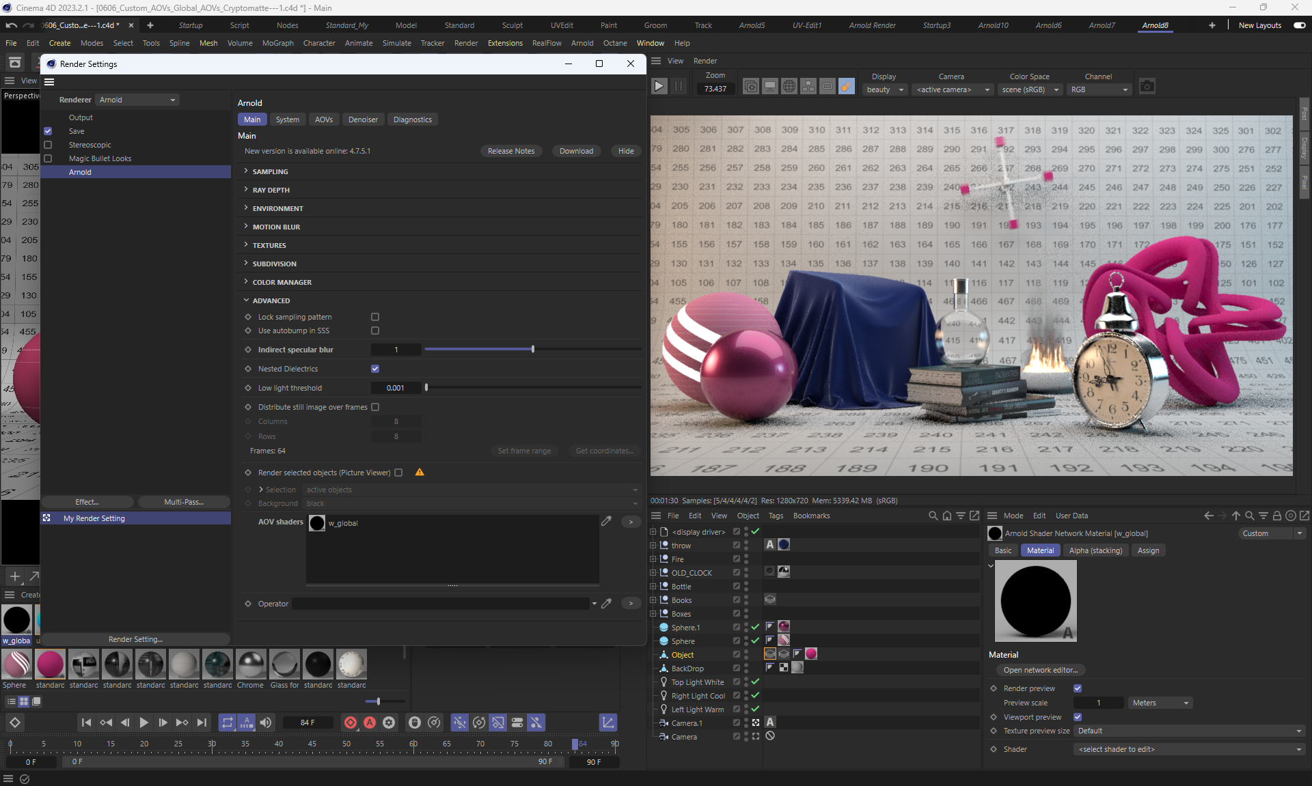Uncheck Nested Dielectrics option
1312x786 pixels.
(375, 369)
